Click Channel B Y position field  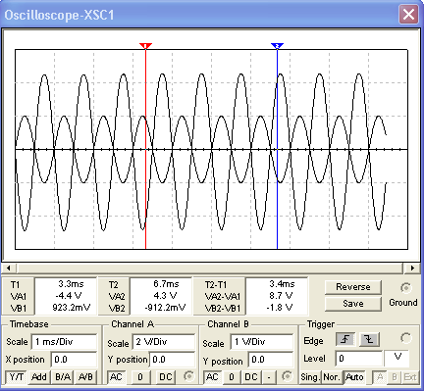pyautogui.click(x=271, y=360)
